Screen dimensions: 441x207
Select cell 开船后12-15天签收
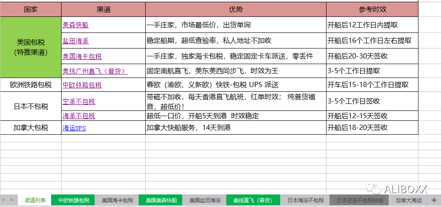click(372, 116)
